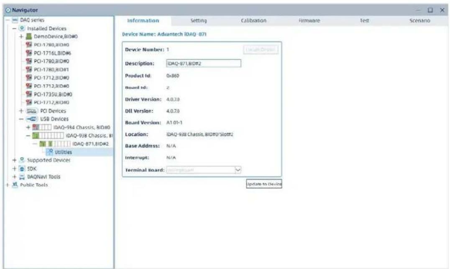This screenshot has height=269, width=450.
Task: Open the Calibration tab
Action: (254, 20)
